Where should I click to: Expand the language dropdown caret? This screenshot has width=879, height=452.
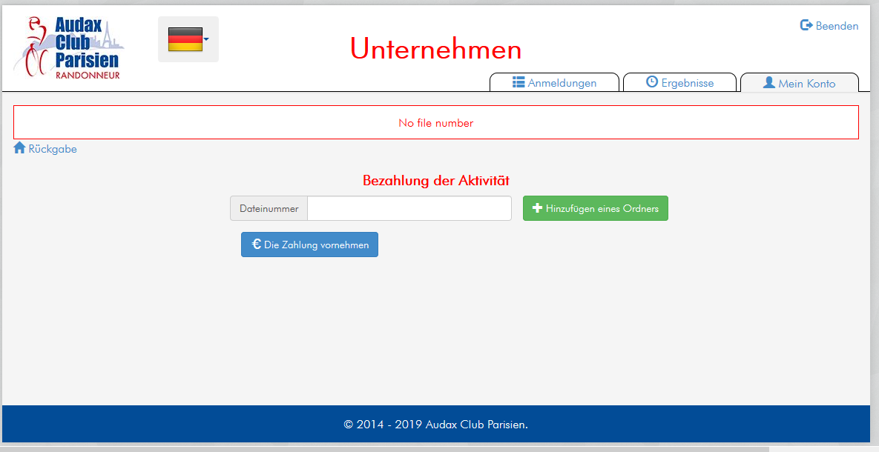tap(206, 39)
